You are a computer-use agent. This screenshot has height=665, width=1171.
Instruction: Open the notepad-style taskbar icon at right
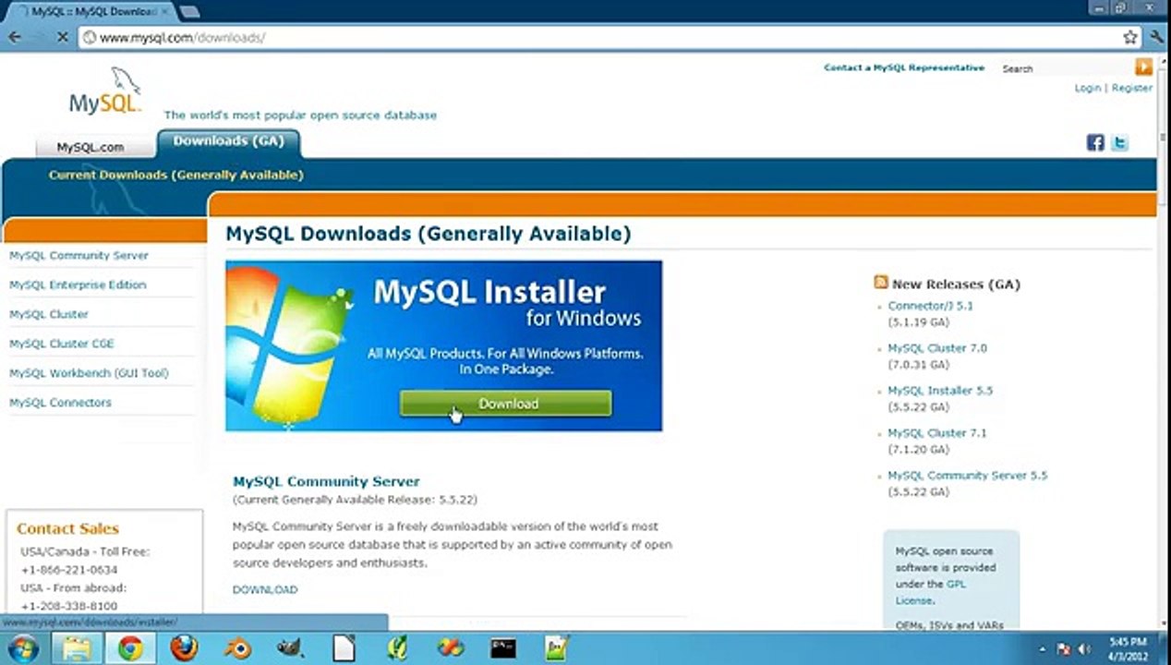click(557, 648)
